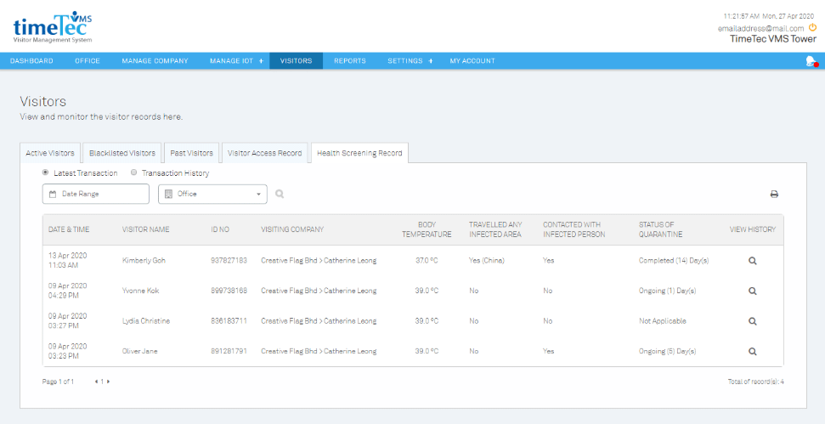View history for Yvonne Kok
The height and width of the screenshot is (424, 825).
tap(753, 291)
